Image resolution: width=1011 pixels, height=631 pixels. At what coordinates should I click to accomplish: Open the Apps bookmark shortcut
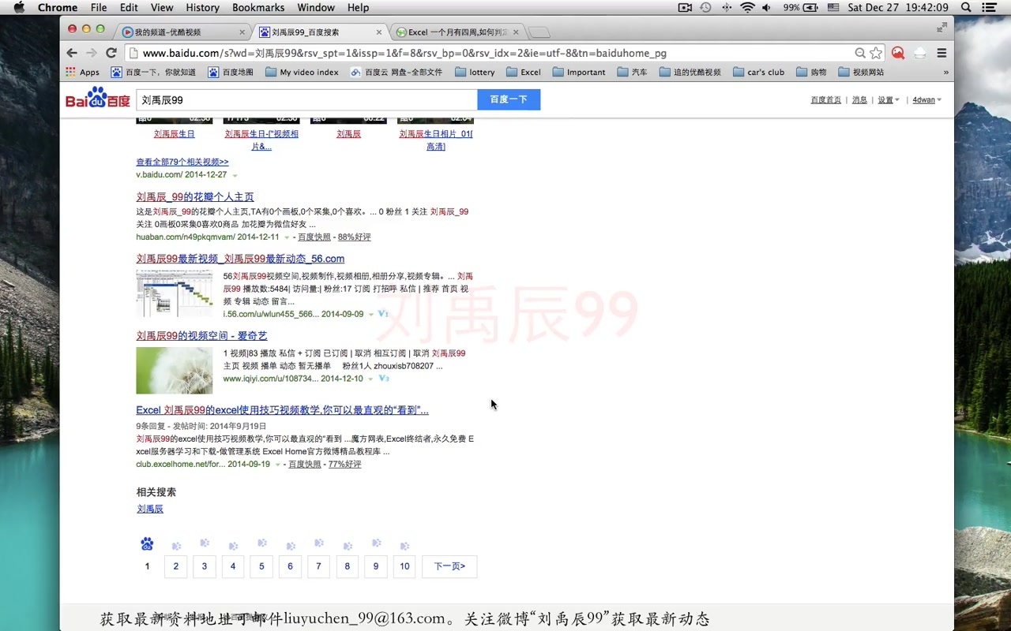pyautogui.click(x=83, y=72)
